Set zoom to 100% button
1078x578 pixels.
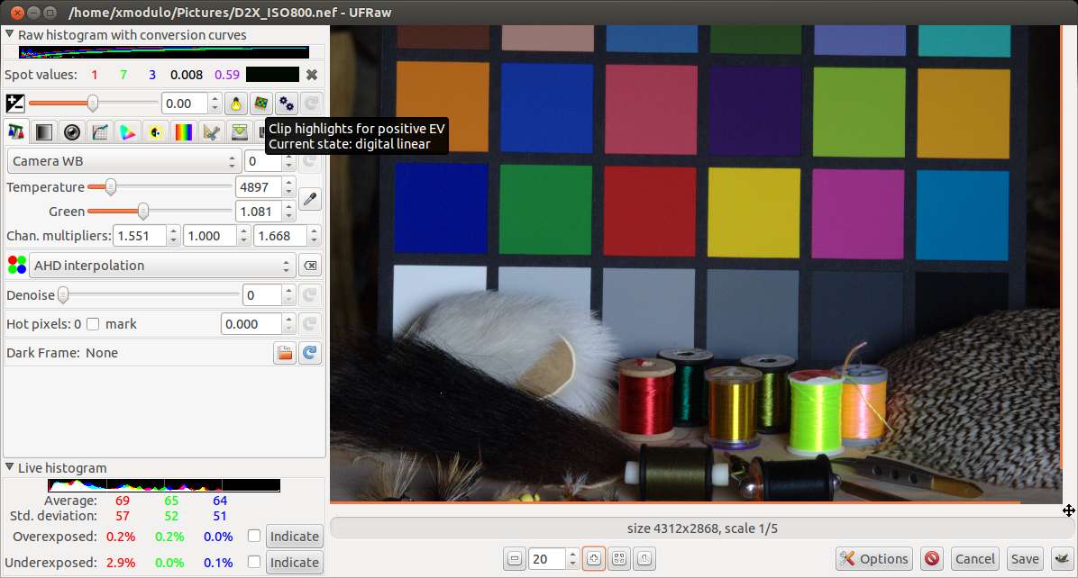point(644,559)
